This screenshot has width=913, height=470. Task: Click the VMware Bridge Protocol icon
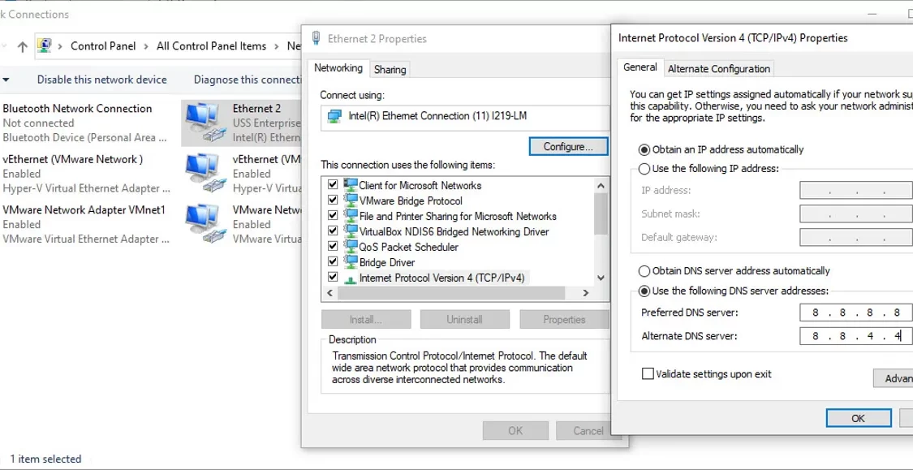[351, 201]
